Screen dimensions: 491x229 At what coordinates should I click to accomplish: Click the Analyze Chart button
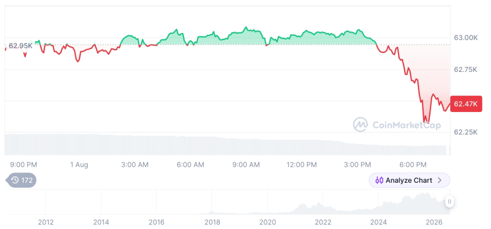tap(409, 180)
